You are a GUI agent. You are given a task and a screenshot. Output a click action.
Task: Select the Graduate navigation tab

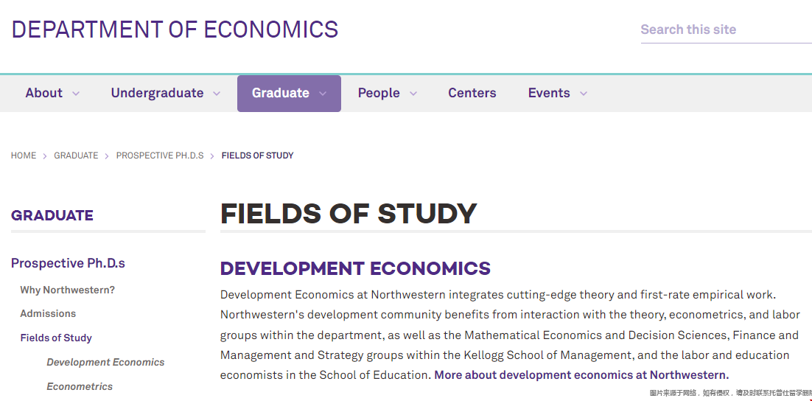point(289,94)
